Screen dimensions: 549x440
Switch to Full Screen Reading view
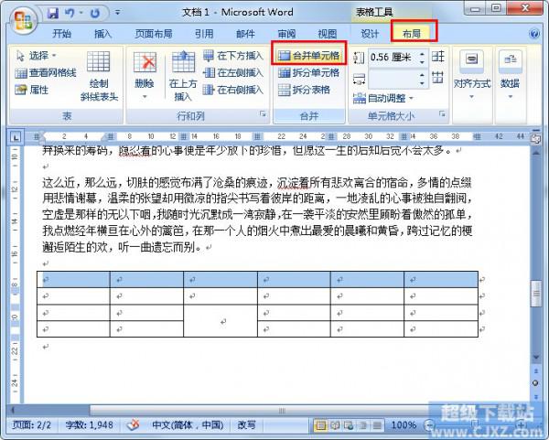tap(335, 425)
